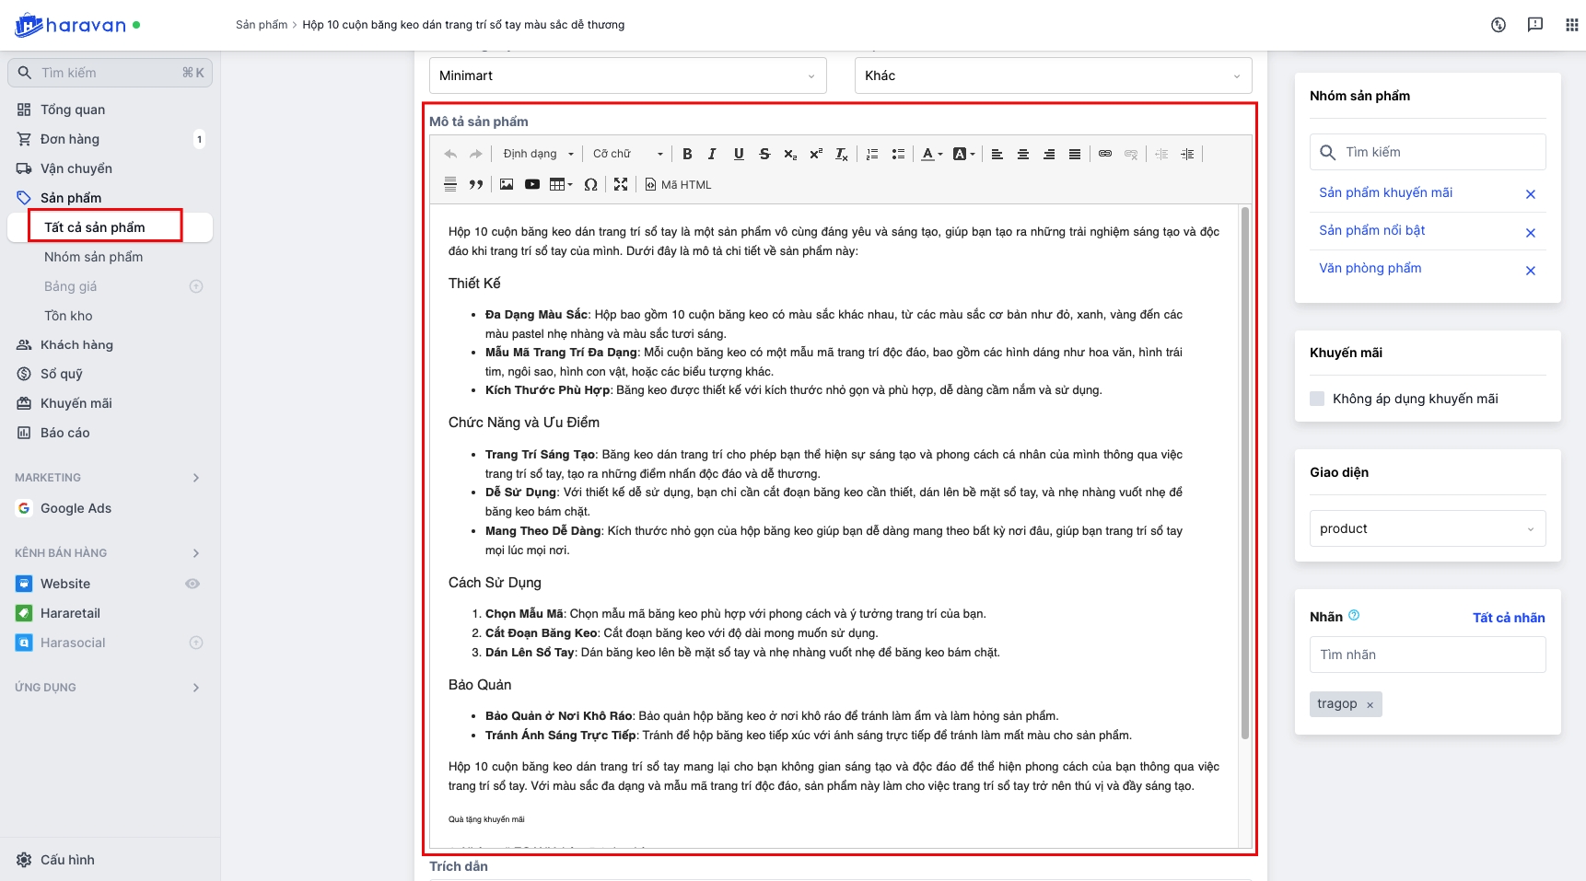Image resolution: width=1586 pixels, height=881 pixels.
Task: Click the strikethrough formatting icon
Action: pos(764,155)
